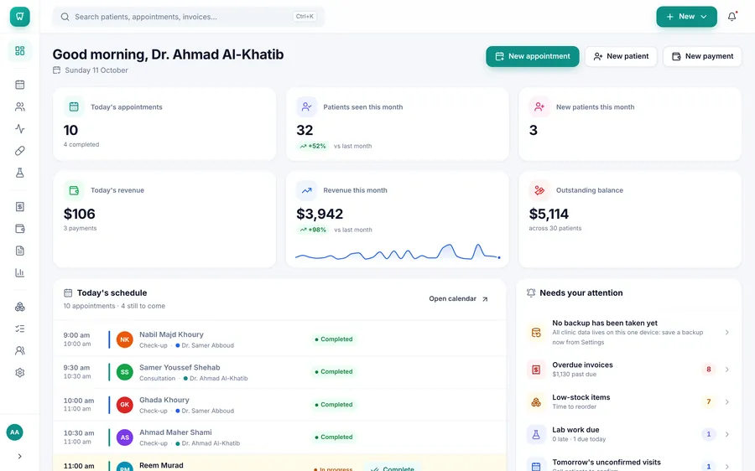Click the SS avatar
The width and height of the screenshot is (755, 471).
pos(125,372)
